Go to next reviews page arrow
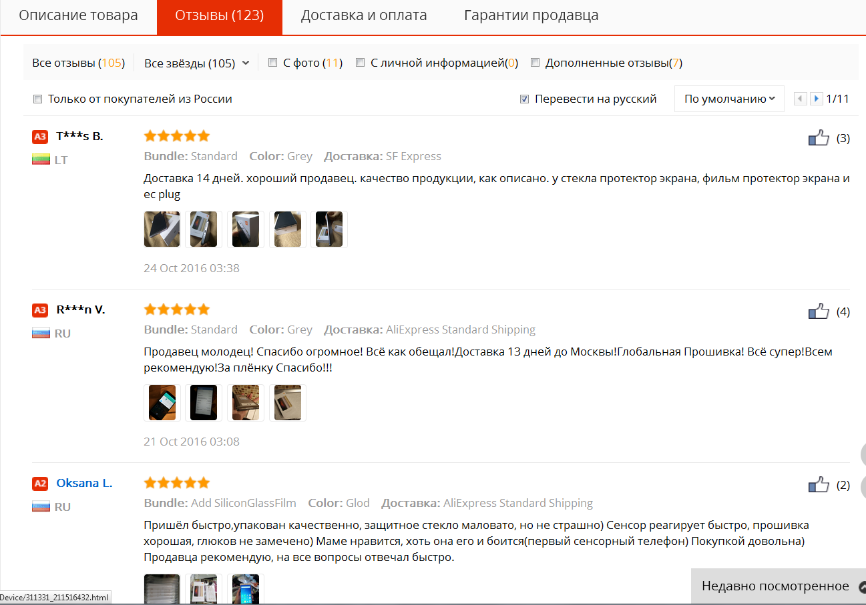866x605 pixels. tap(816, 99)
